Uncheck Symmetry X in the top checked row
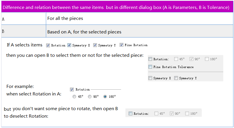 [x=69, y=45]
